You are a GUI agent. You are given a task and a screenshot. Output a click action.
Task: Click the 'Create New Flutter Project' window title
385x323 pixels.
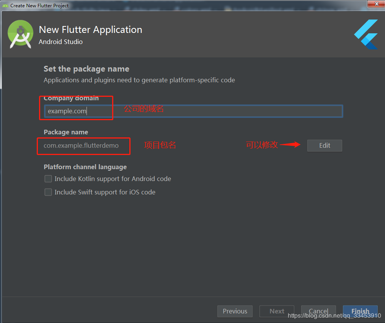39,5
